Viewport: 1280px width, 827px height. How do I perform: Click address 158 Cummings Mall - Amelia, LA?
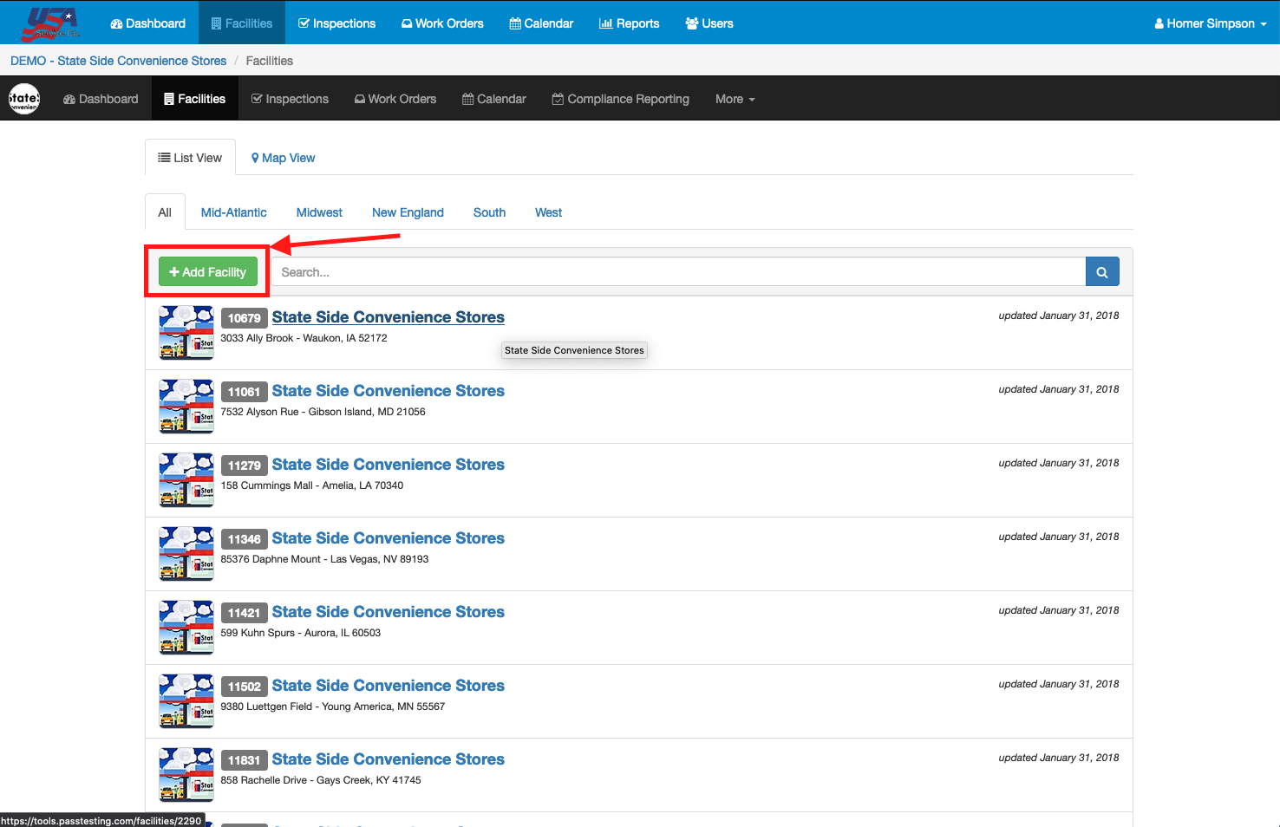(x=312, y=485)
